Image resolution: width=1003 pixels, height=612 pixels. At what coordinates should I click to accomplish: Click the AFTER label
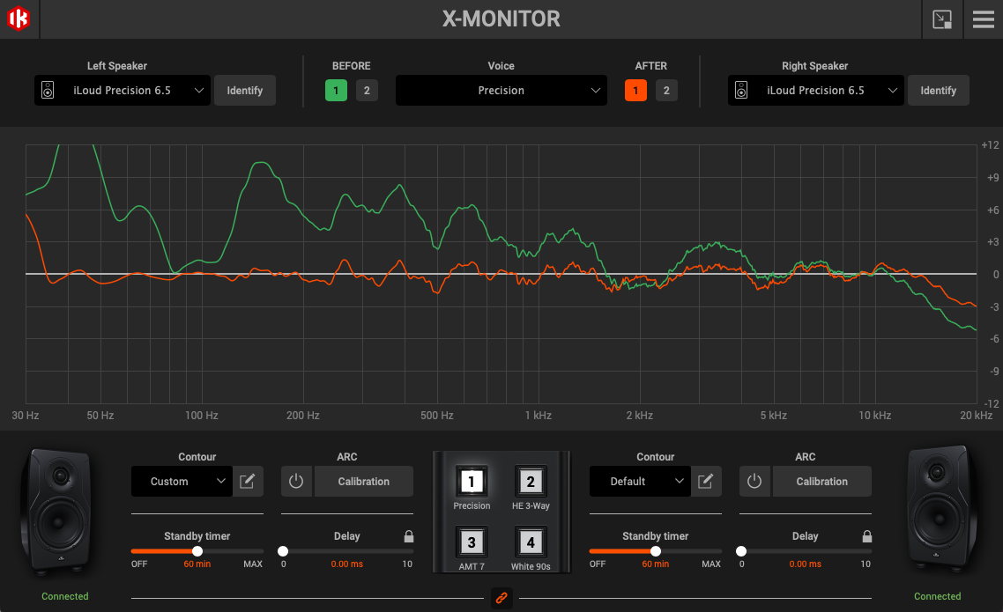point(650,66)
